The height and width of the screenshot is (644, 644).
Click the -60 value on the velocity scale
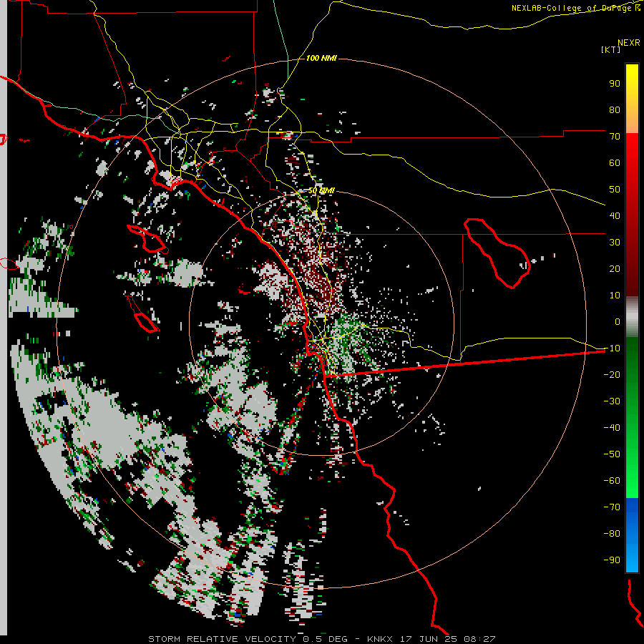click(x=612, y=481)
